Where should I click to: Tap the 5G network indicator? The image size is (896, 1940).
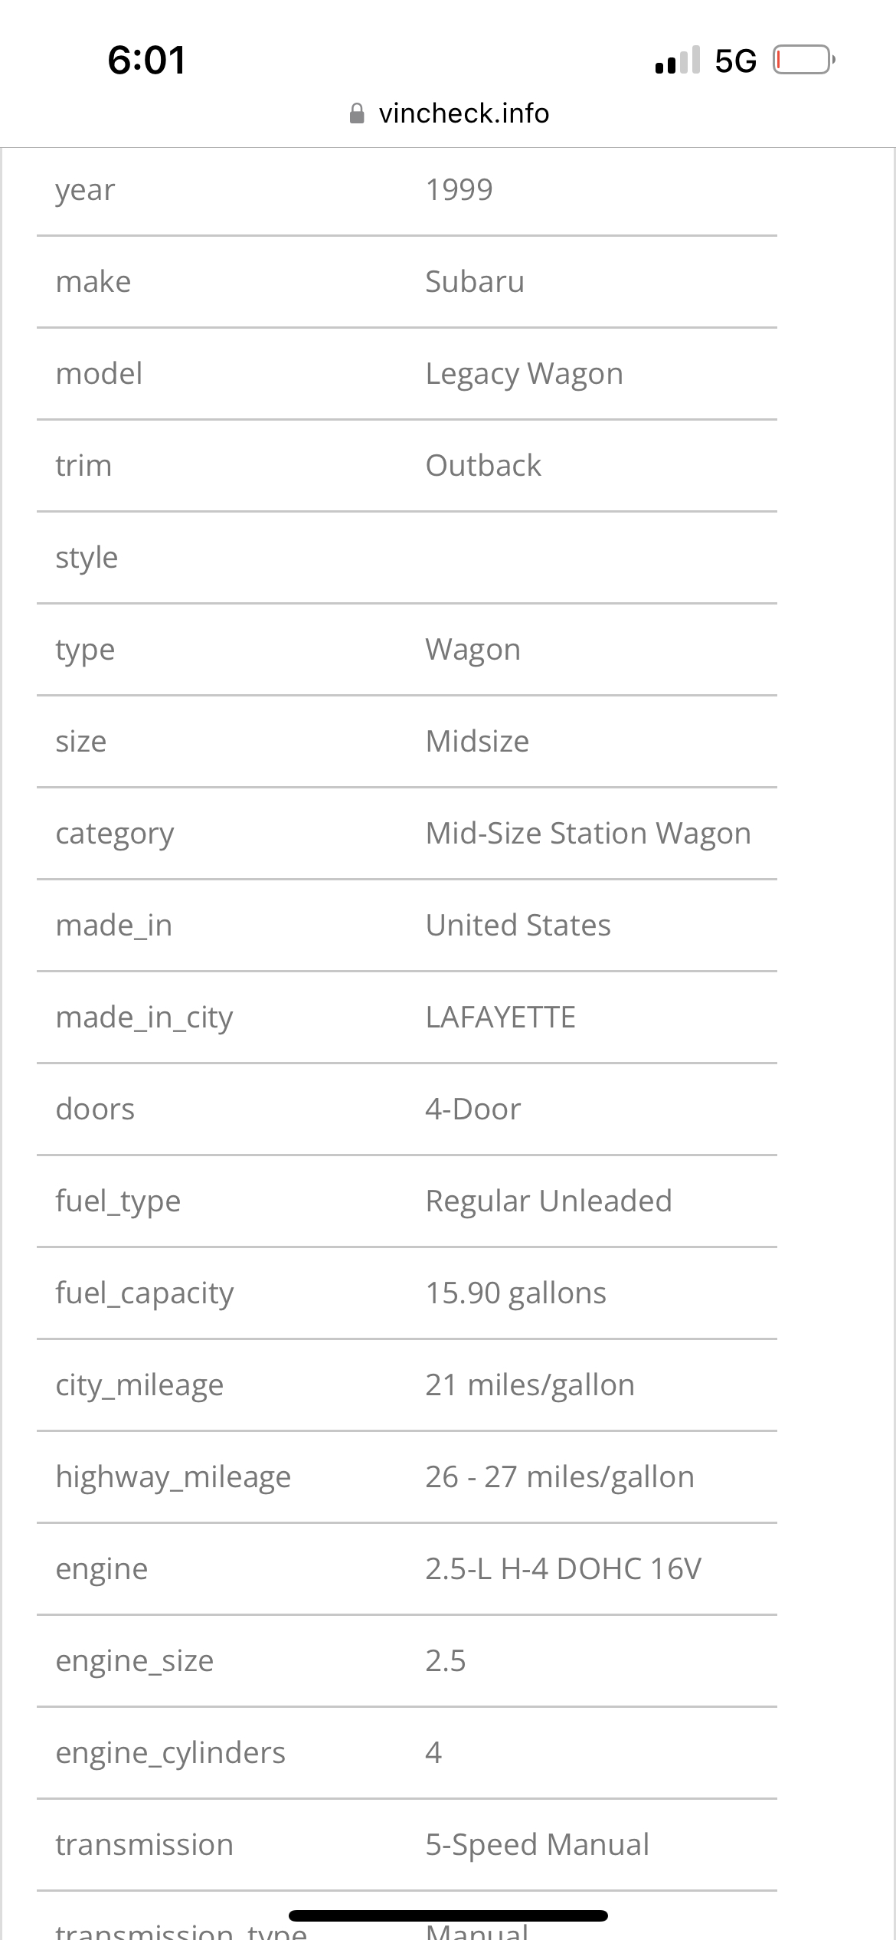(735, 61)
